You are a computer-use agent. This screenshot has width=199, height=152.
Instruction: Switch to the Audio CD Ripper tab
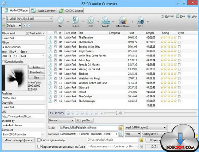16,10
